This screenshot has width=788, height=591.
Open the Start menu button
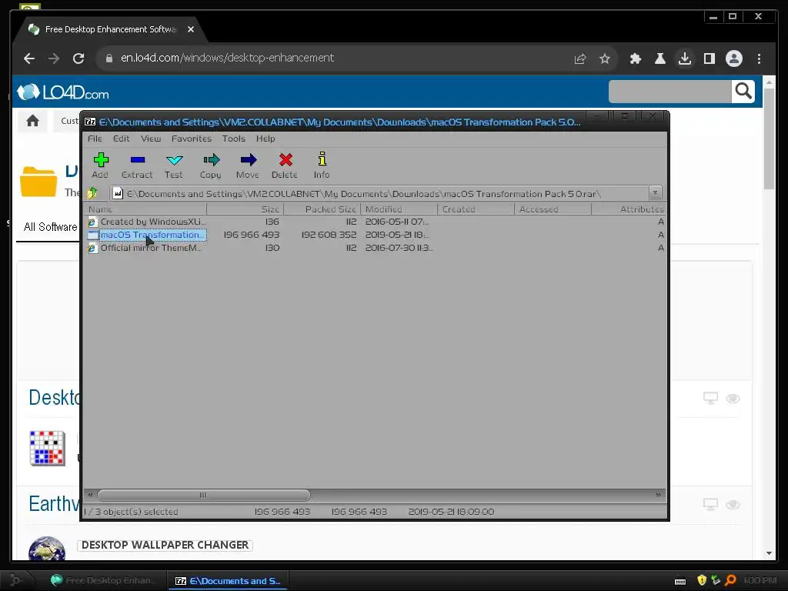click(16, 580)
